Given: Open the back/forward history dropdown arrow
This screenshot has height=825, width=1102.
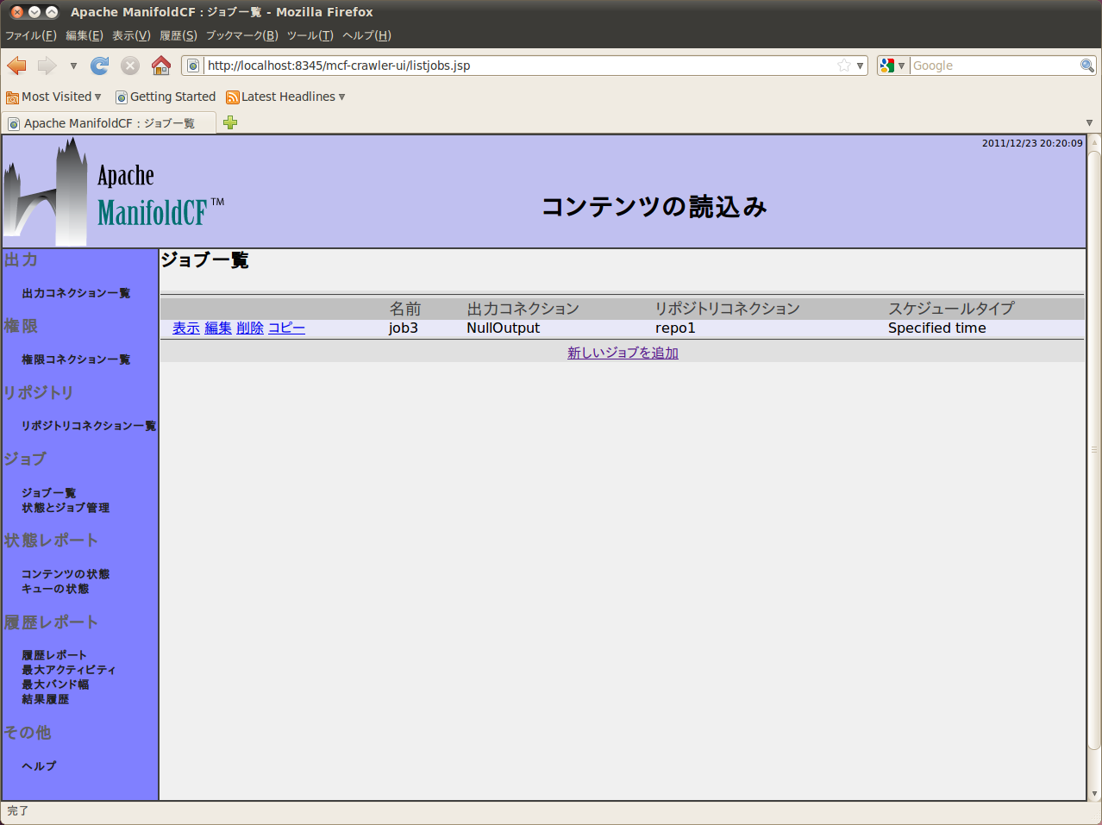Looking at the screenshot, I should click(73, 66).
